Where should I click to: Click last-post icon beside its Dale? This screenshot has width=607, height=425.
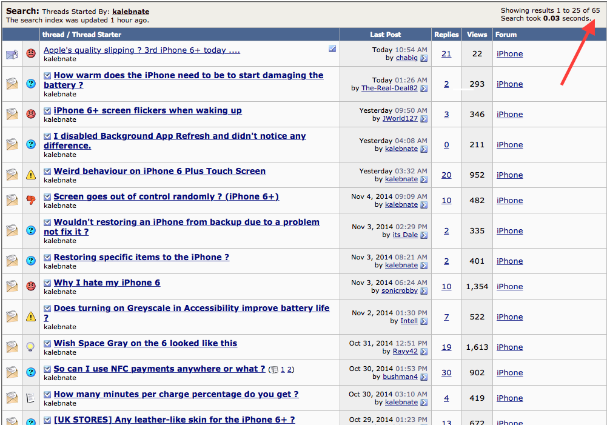[x=424, y=235]
